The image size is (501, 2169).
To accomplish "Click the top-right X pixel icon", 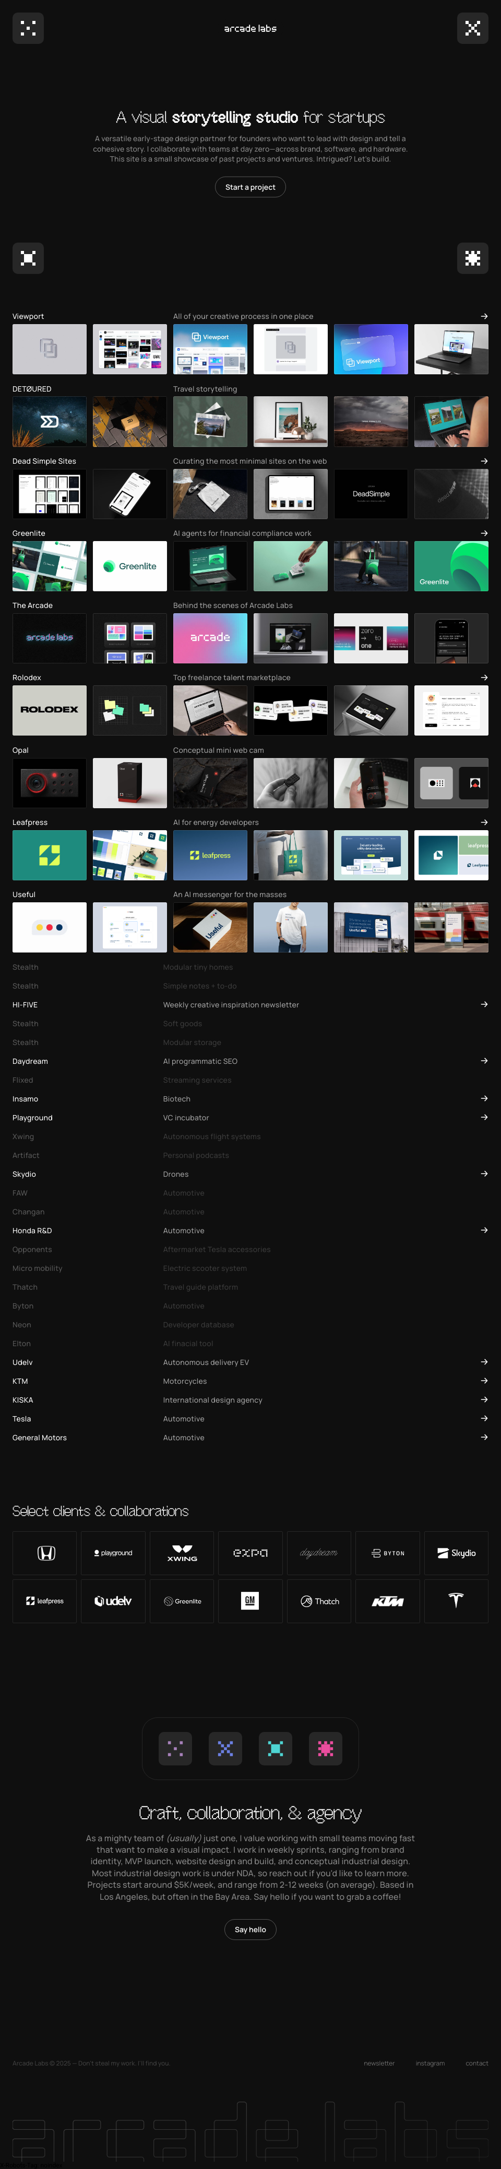I will coord(472,29).
